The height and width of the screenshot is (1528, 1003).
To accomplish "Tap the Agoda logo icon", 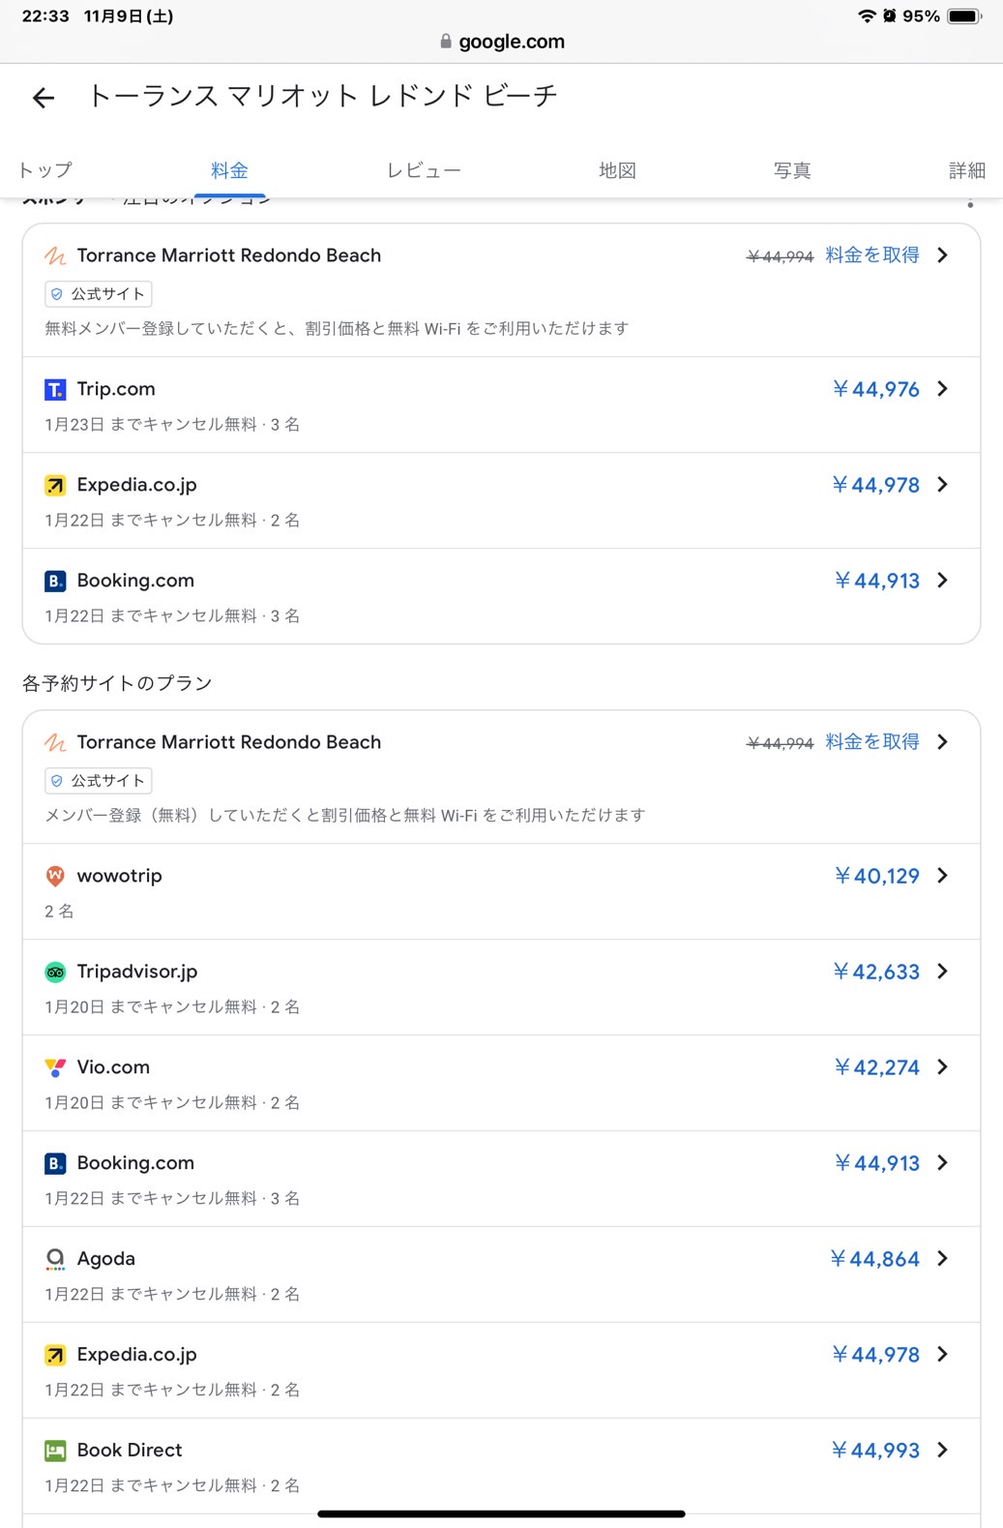I will 55,1259.
